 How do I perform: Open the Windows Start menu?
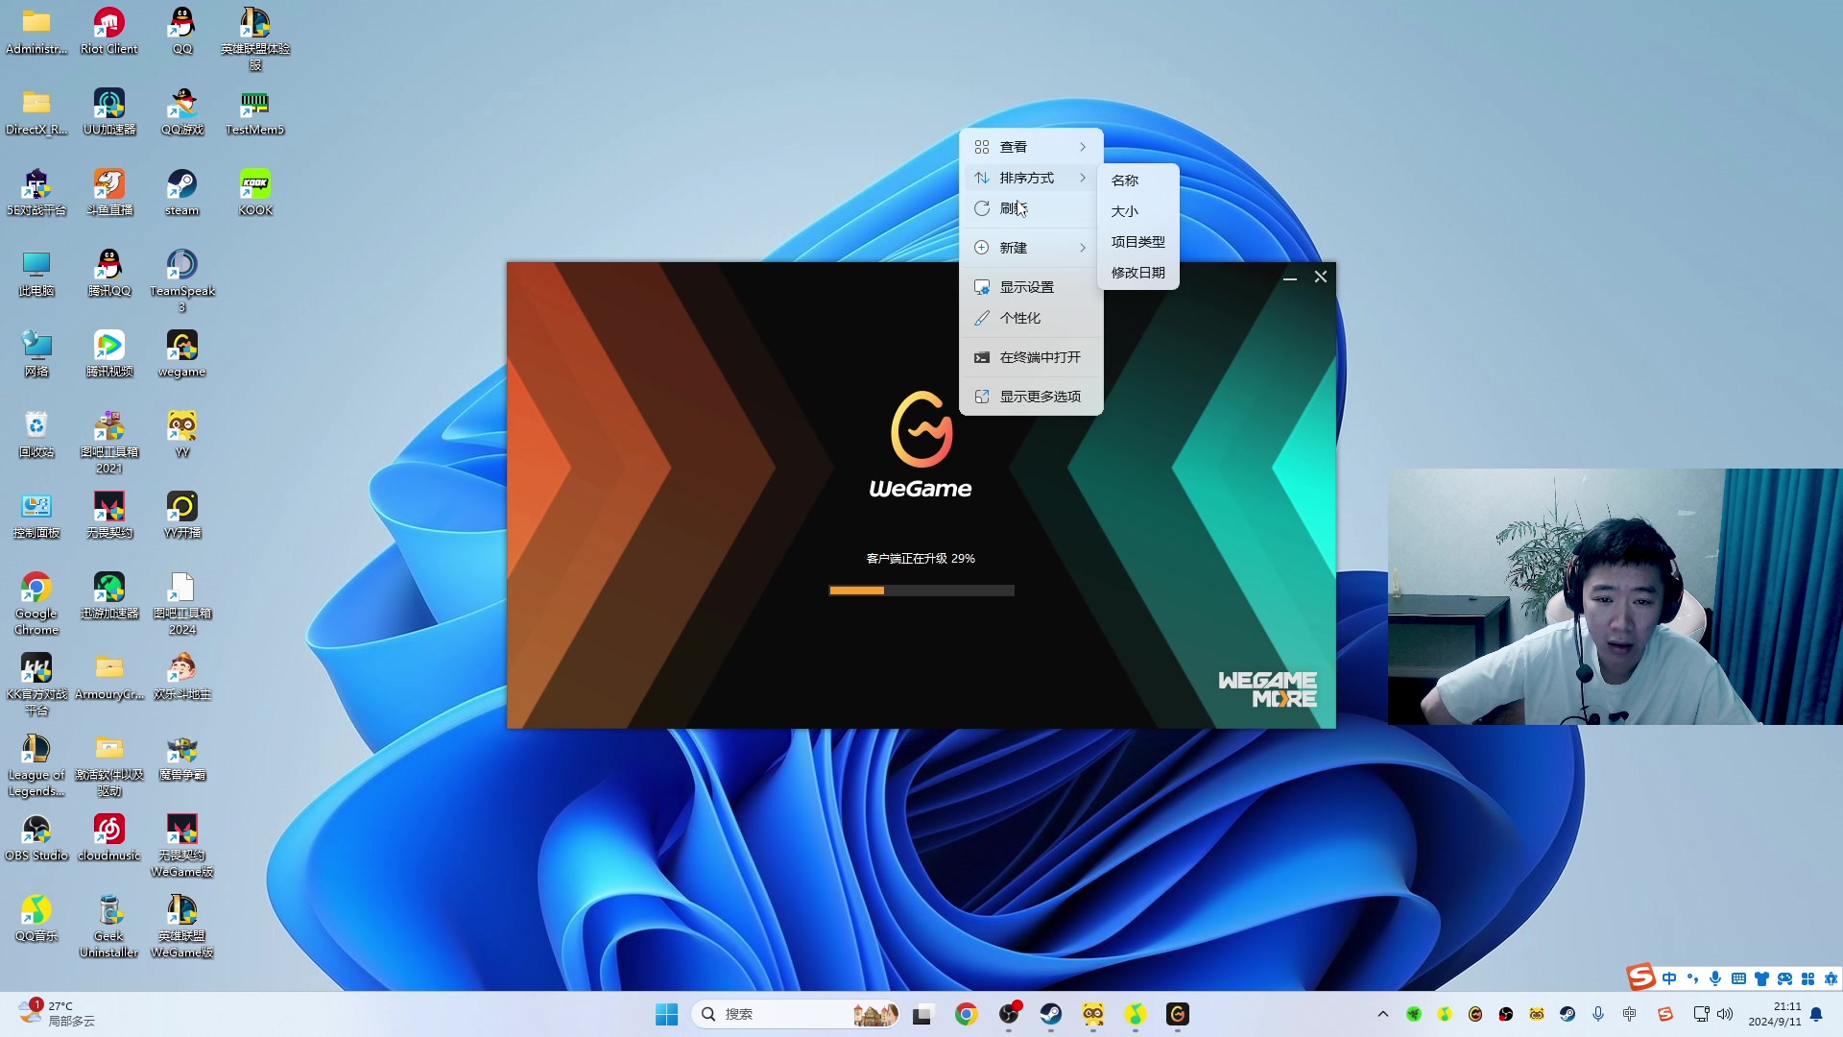click(666, 1014)
